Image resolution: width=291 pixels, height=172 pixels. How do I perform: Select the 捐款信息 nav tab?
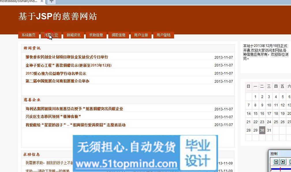pyautogui.click(x=119, y=35)
